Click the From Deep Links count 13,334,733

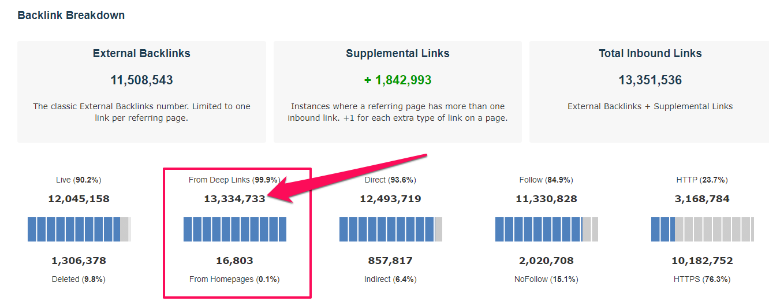click(x=234, y=199)
